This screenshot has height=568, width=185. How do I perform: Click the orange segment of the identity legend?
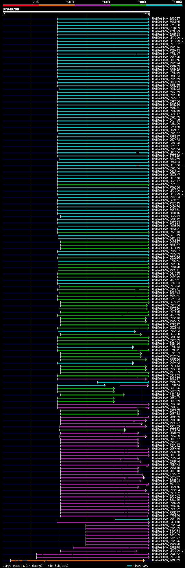tap(56, 5)
